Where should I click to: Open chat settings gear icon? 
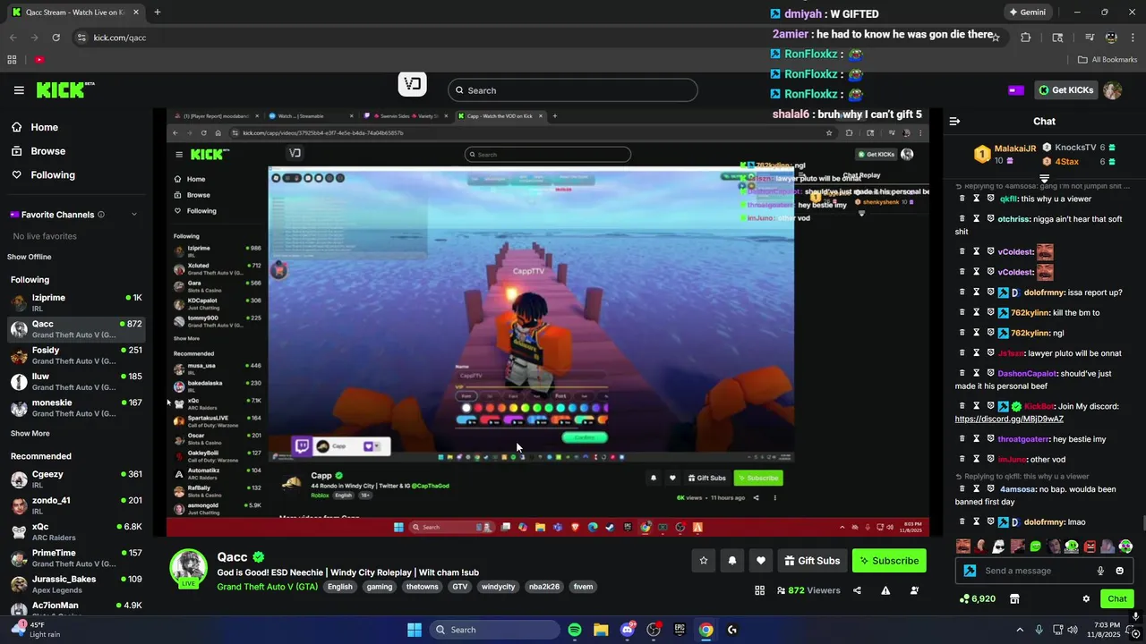(1086, 598)
